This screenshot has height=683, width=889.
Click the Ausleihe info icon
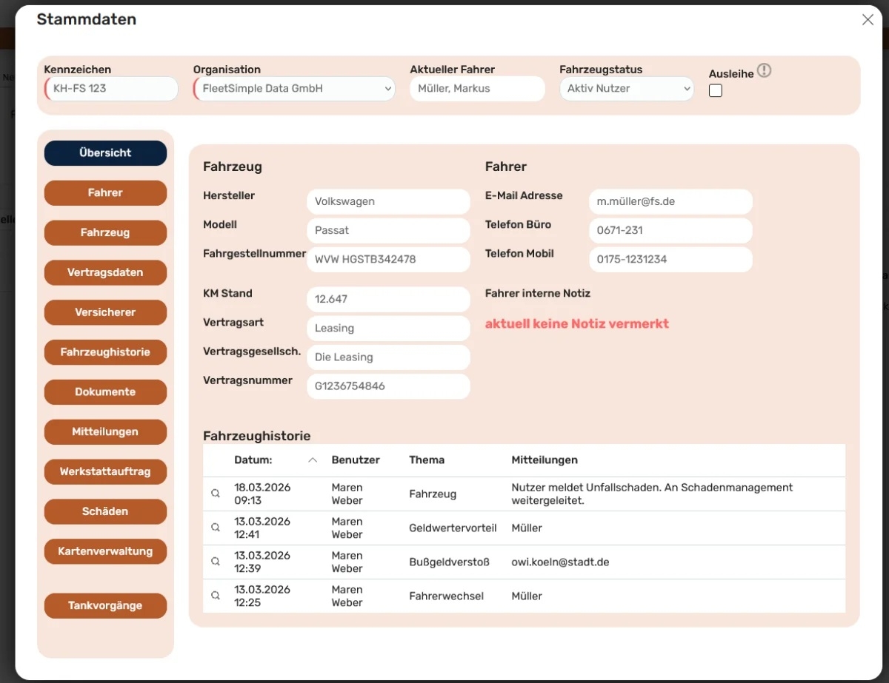pyautogui.click(x=765, y=71)
